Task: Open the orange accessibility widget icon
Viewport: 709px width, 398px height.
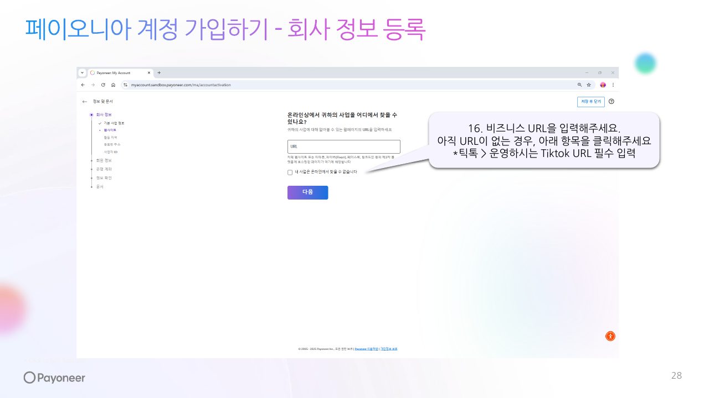Action: pos(610,336)
